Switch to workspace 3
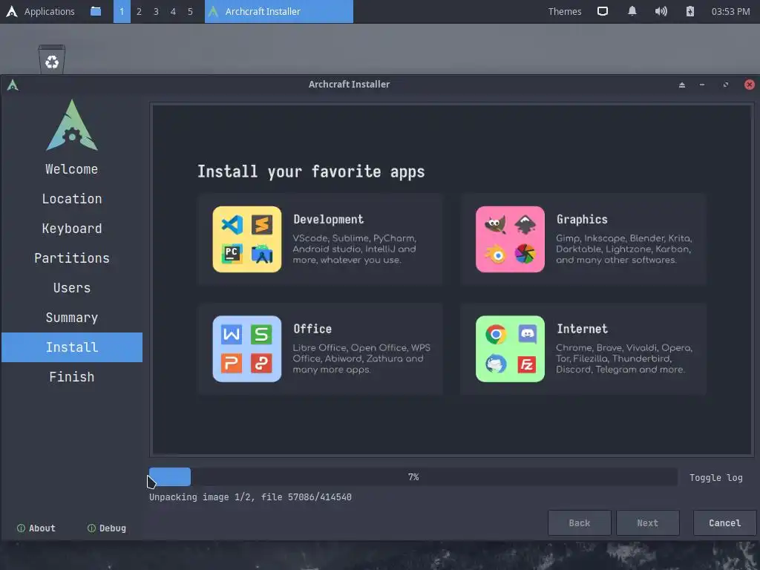The image size is (760, 570). coord(156,11)
